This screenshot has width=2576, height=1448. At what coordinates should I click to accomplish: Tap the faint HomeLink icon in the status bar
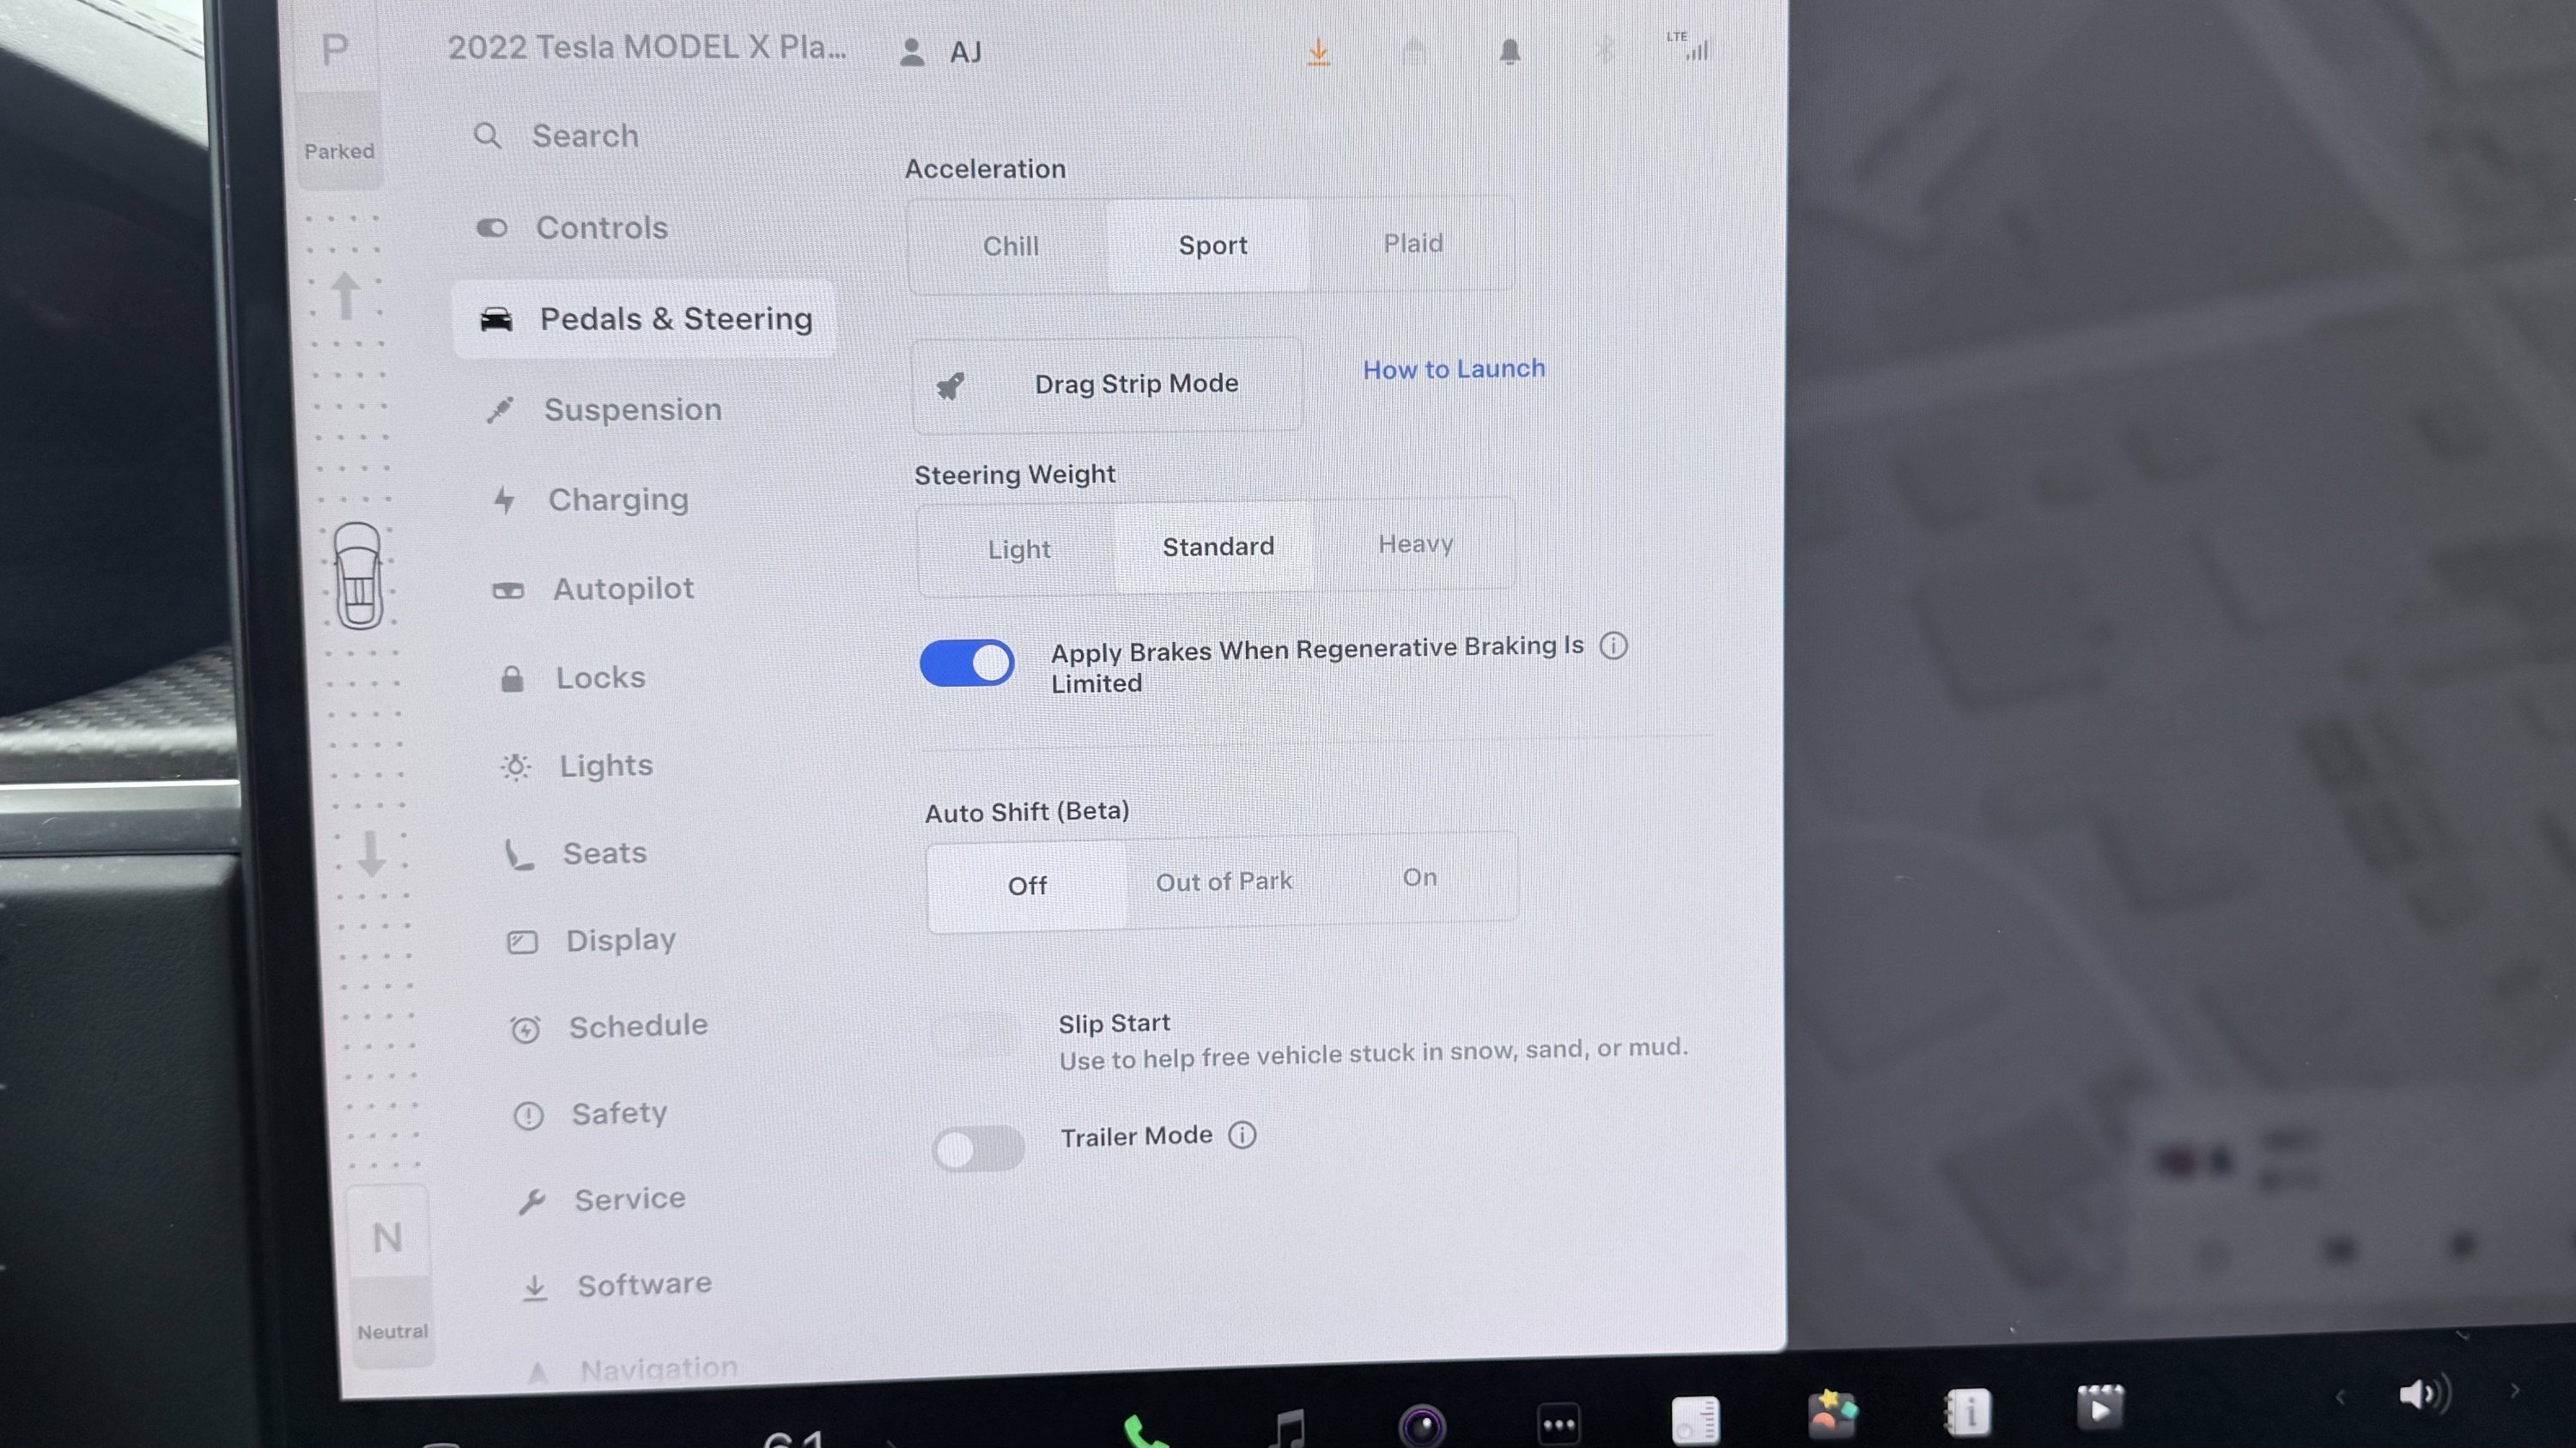(1414, 51)
